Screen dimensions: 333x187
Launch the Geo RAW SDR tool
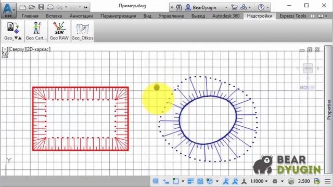click(x=59, y=31)
